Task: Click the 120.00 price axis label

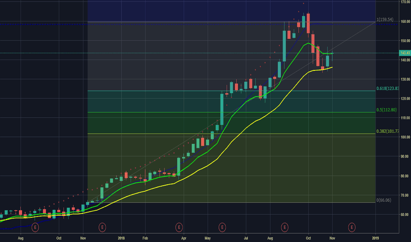Action: [405, 99]
